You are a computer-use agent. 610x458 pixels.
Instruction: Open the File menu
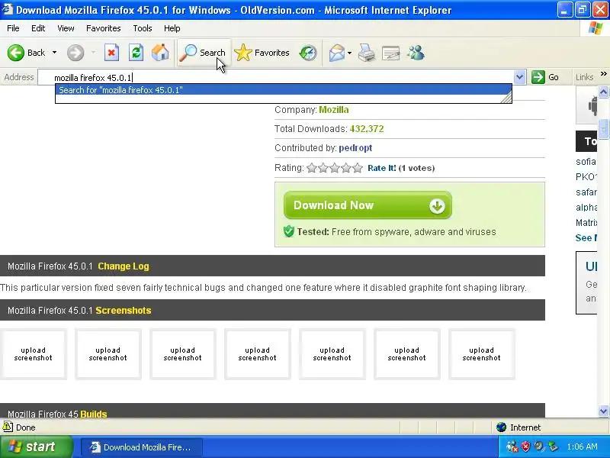[x=13, y=28]
